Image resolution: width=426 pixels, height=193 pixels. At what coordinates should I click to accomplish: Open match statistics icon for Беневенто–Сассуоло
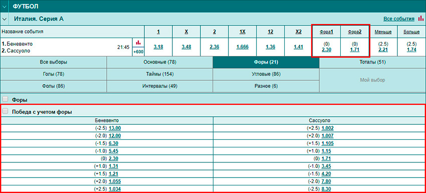tap(138, 42)
